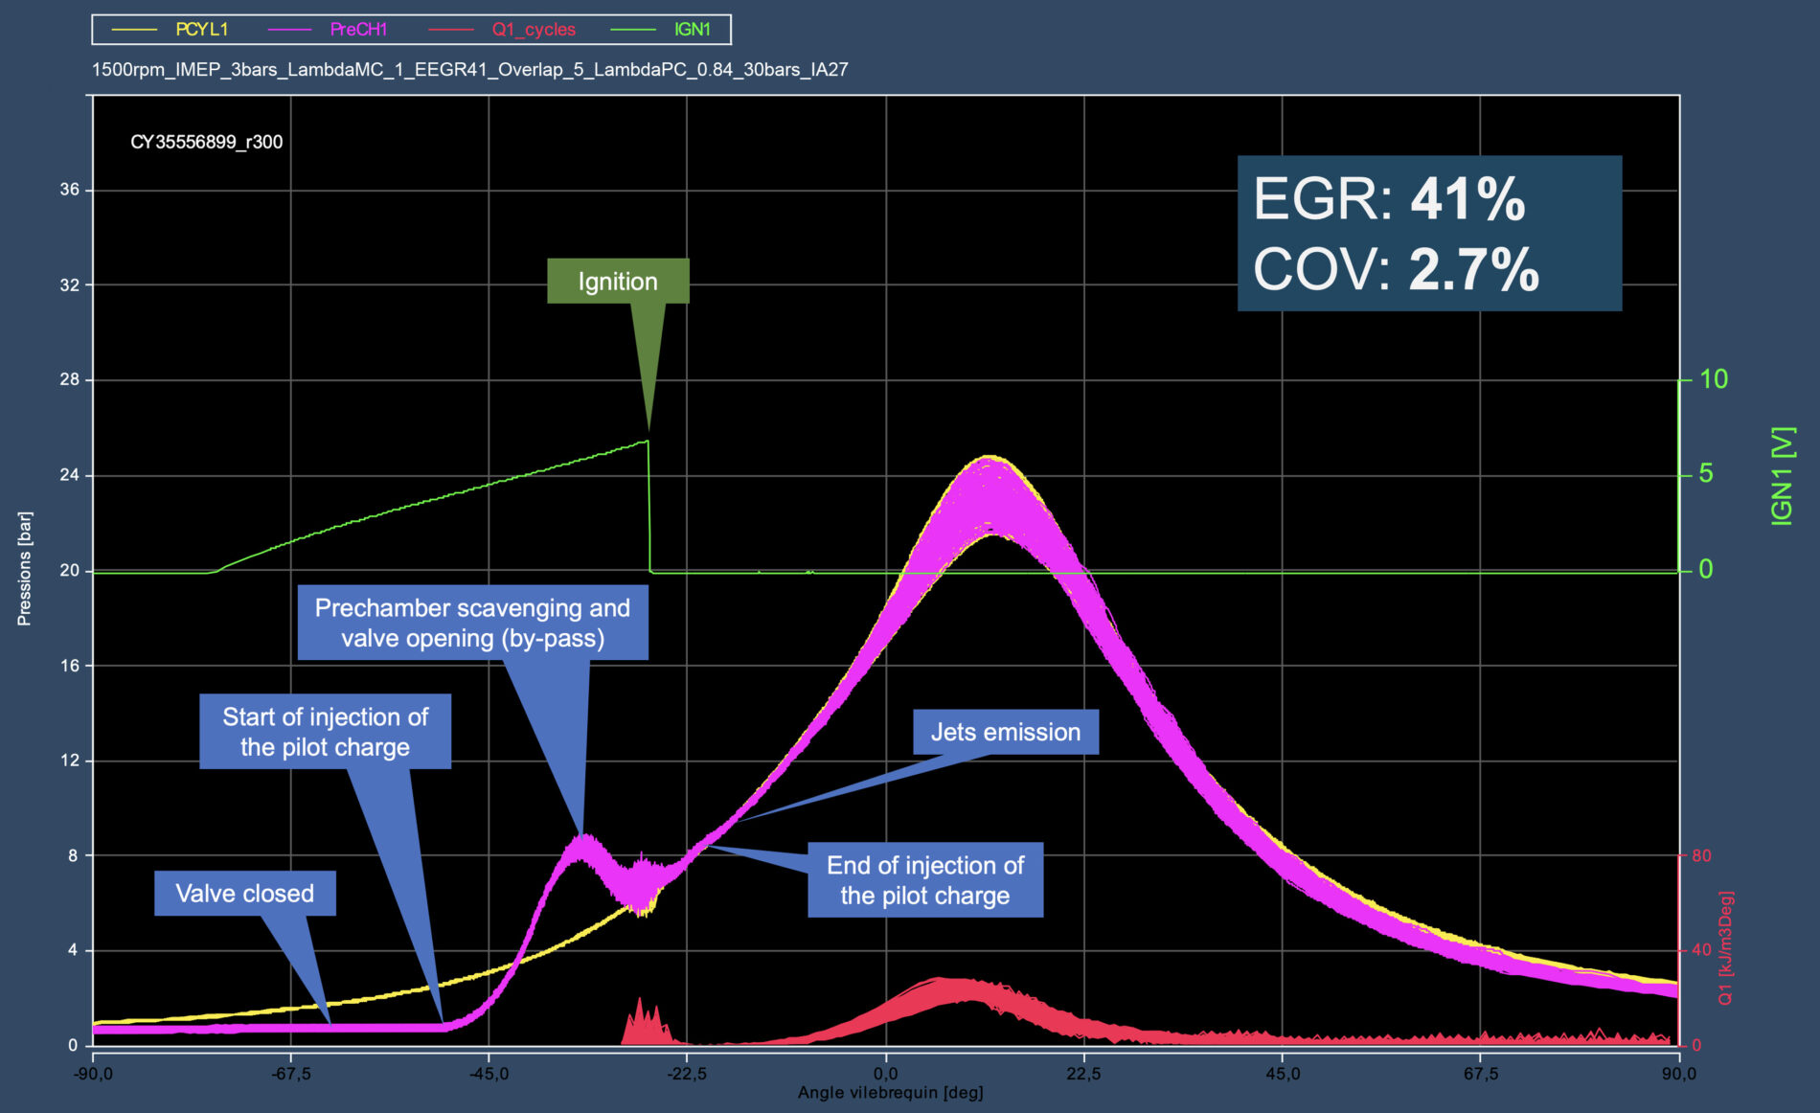Select the red Q1 [kJ/m3Deg] axis title
1820x1113 pixels.
[1725, 948]
